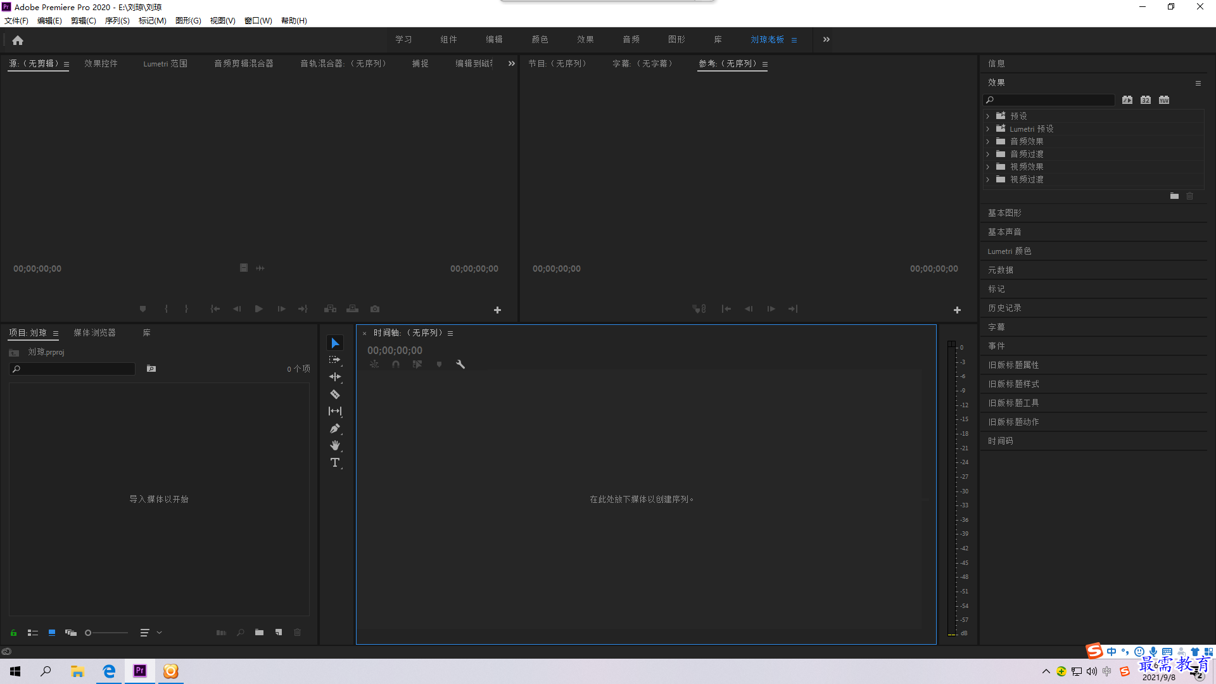Image resolution: width=1216 pixels, height=684 pixels.
Task: Add marker in timeline header
Action: (x=439, y=364)
